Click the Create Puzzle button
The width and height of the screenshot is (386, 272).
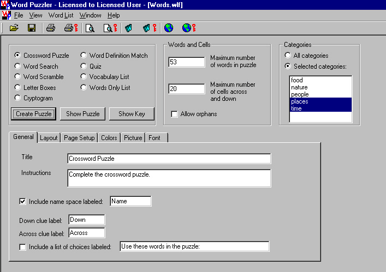34,114
